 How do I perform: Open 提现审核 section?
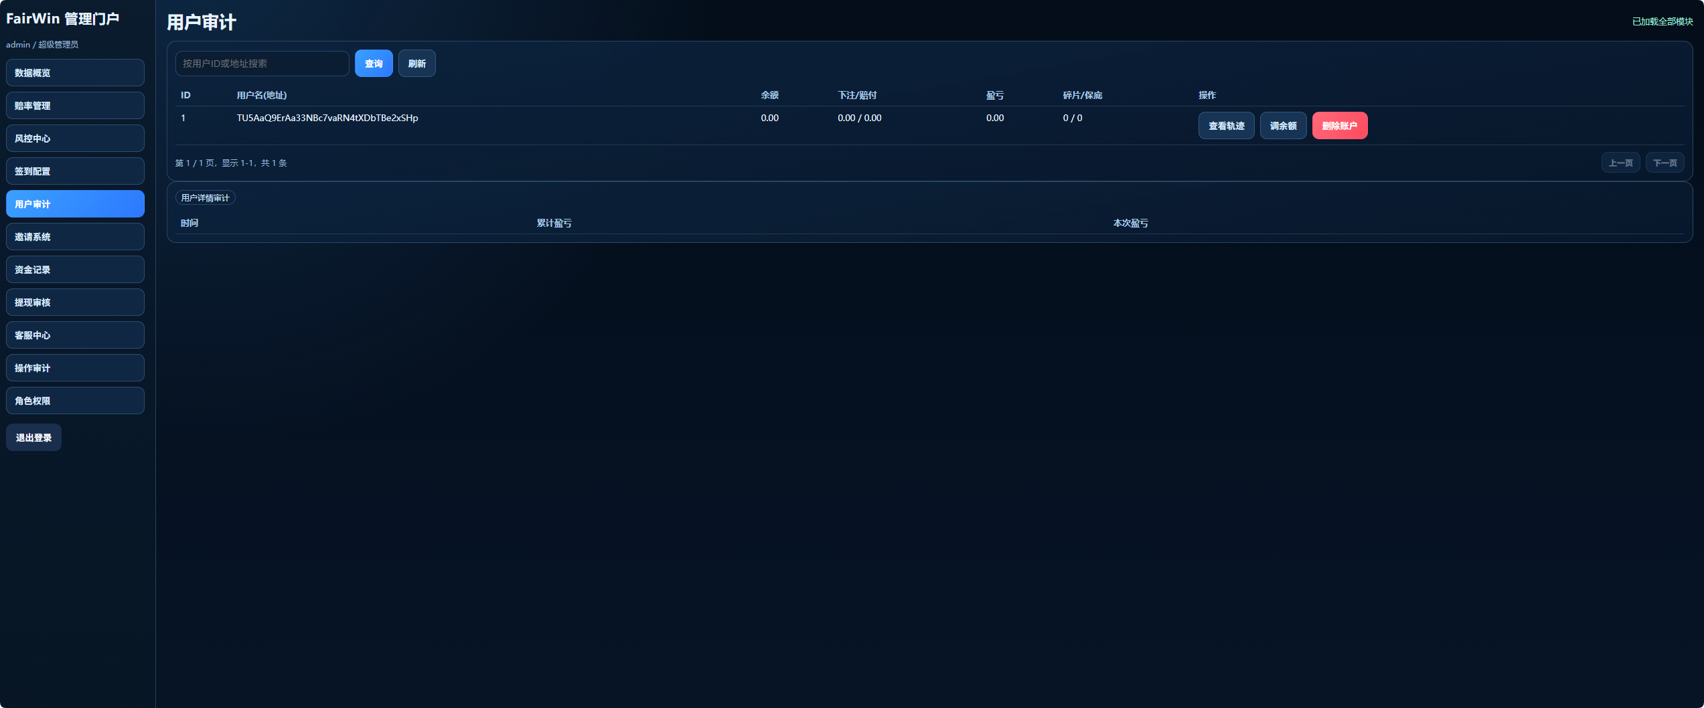(x=75, y=302)
